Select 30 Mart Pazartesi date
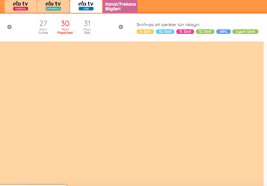 (65, 27)
